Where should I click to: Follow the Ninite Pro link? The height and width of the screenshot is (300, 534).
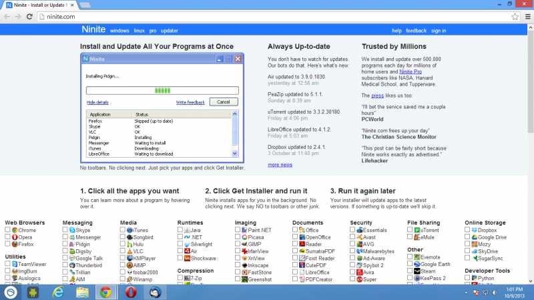[x=411, y=71]
